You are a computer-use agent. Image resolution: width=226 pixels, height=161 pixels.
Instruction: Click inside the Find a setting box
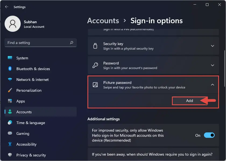[38, 43]
